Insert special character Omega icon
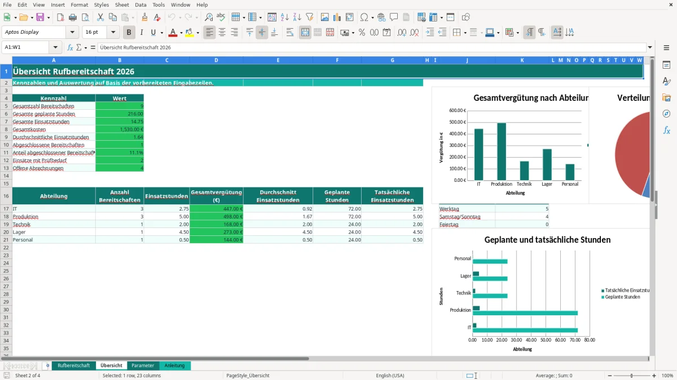The height and width of the screenshot is (380, 677). [x=364, y=17]
